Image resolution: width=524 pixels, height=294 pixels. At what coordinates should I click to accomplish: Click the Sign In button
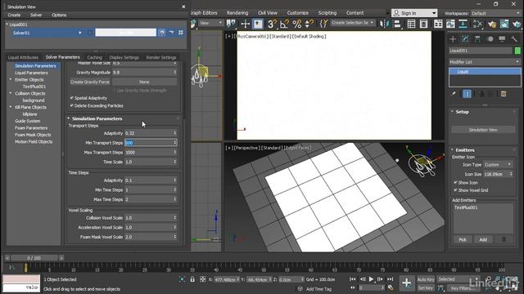tap(414, 13)
